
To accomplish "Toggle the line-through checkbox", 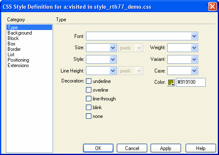I will coord(88,99).
